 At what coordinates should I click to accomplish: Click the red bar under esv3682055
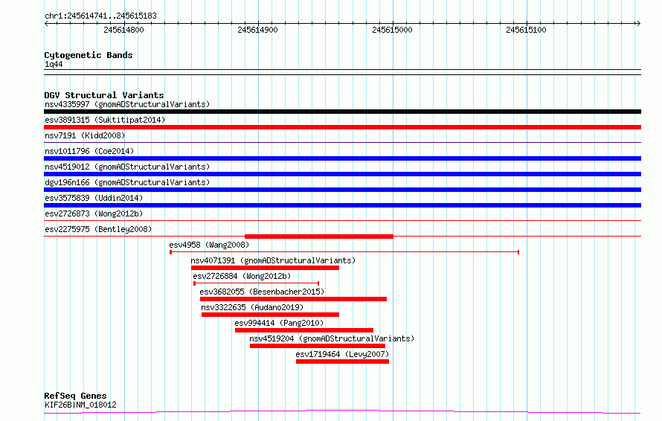click(x=293, y=299)
